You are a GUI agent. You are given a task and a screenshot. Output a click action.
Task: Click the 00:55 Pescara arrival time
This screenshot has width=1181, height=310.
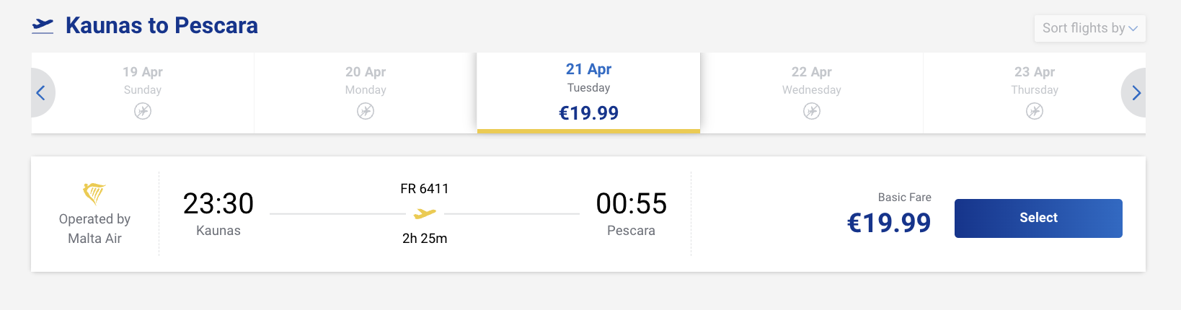(631, 204)
